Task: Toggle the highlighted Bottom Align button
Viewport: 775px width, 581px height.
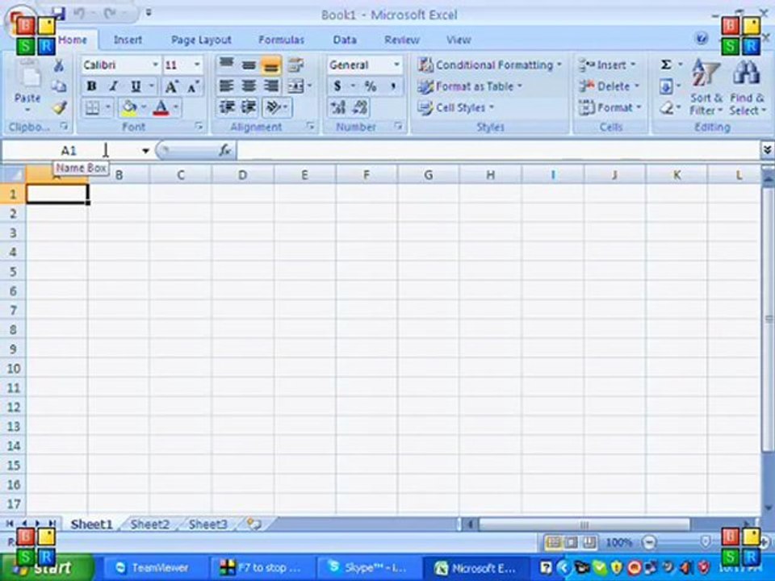Action: click(270, 65)
